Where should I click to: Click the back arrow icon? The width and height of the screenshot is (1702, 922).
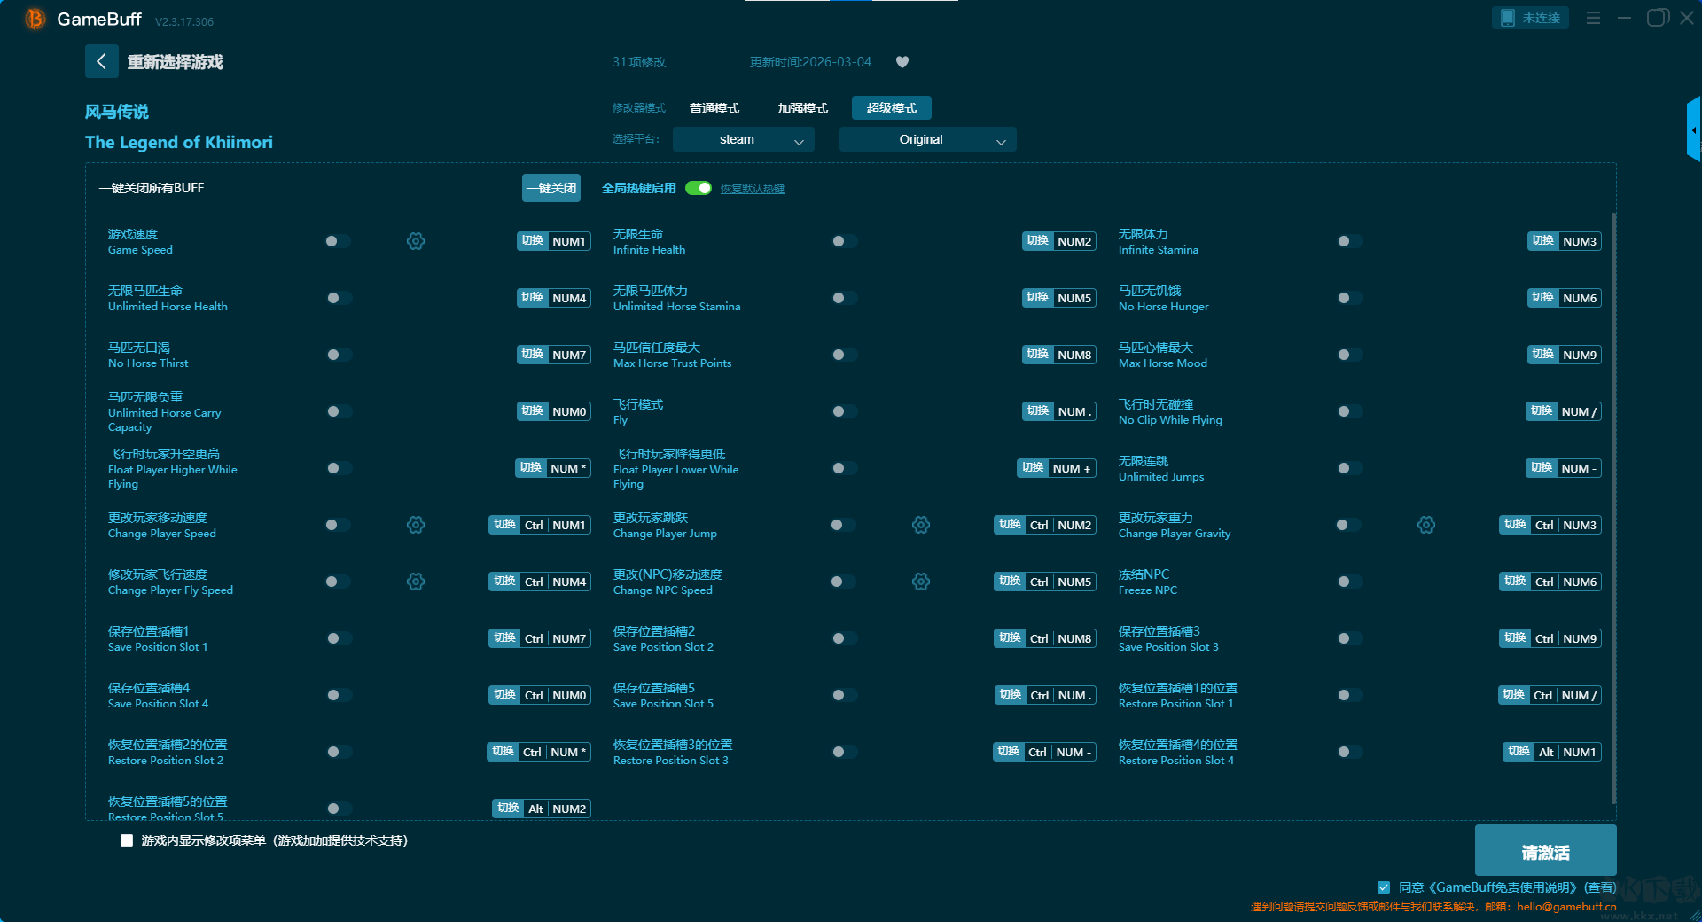click(x=101, y=61)
